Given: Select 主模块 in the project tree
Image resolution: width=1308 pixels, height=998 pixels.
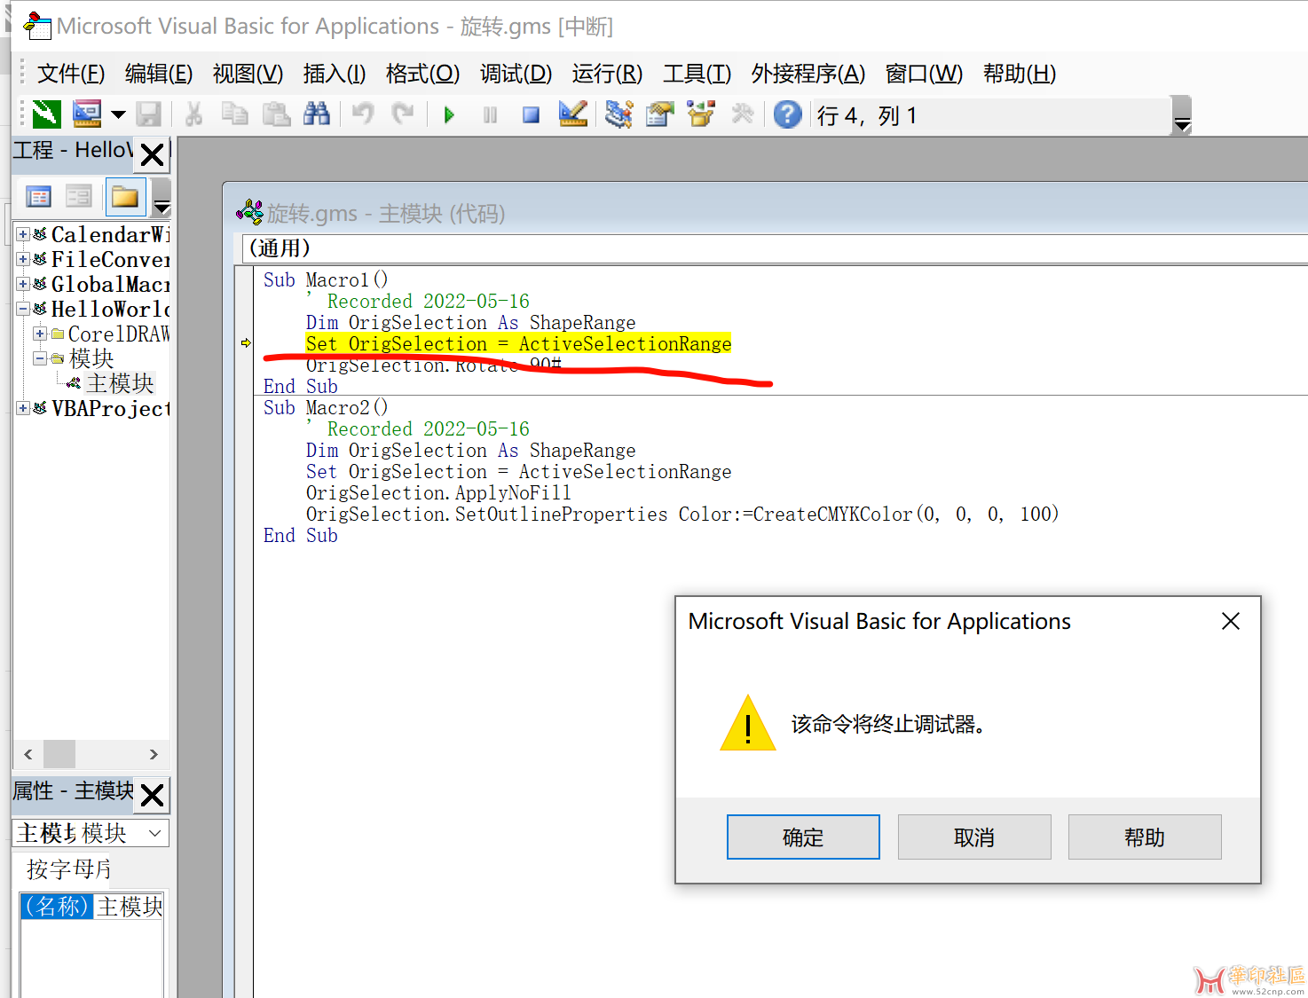Looking at the screenshot, I should pos(120,383).
